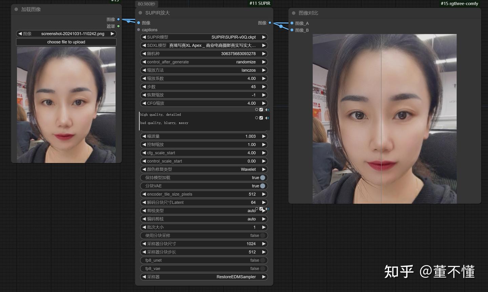This screenshot has width=488, height=292.
Task: Collapse the 加载图像 node using its title circle
Action: click(16, 9)
